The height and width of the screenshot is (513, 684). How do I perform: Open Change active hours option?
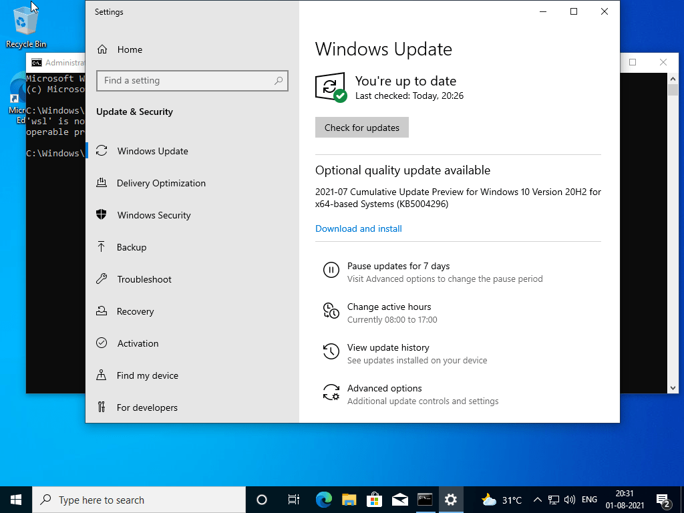tap(389, 307)
